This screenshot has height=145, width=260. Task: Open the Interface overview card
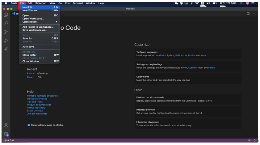tap(188, 111)
